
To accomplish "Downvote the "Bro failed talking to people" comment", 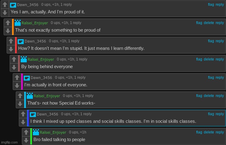I will click(x=26, y=140).
